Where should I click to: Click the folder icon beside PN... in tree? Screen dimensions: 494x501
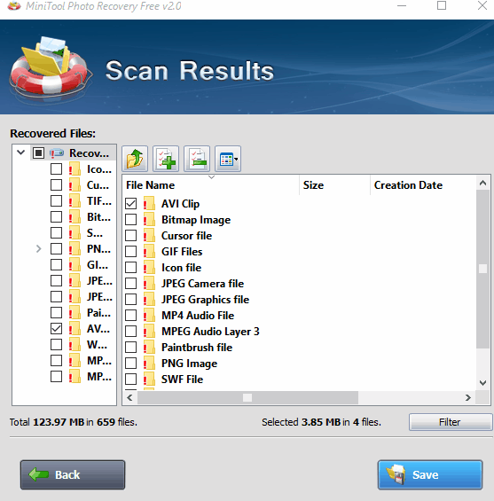74,249
